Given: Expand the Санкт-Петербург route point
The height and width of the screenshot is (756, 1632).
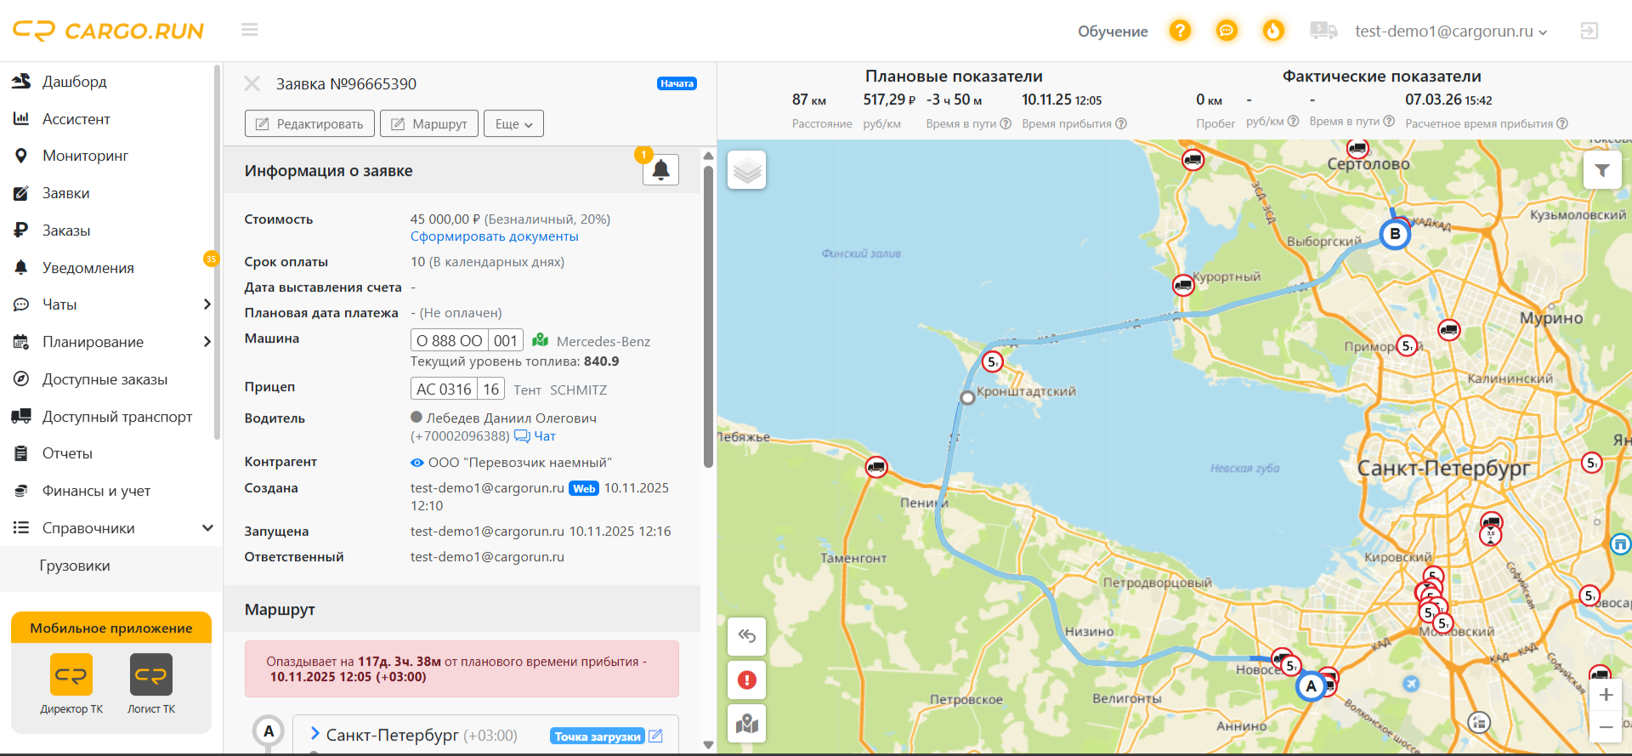Looking at the screenshot, I should click(314, 734).
